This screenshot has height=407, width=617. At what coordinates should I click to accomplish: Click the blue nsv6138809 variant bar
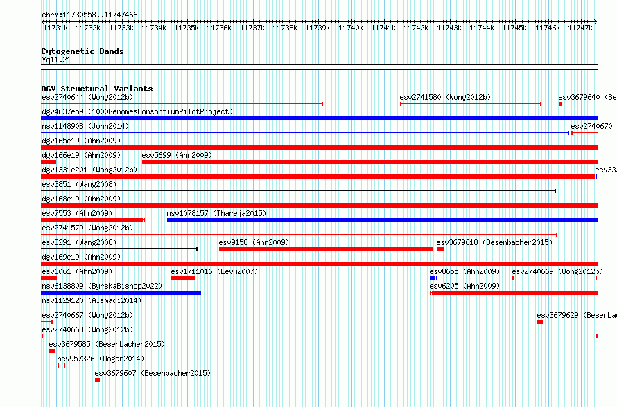(121, 293)
